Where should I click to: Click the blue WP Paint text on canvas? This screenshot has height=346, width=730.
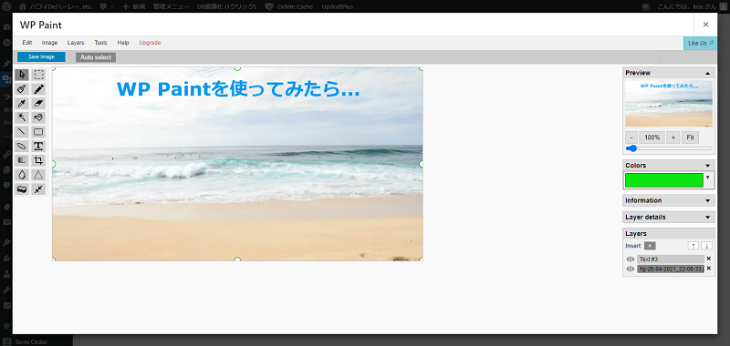[x=238, y=89]
